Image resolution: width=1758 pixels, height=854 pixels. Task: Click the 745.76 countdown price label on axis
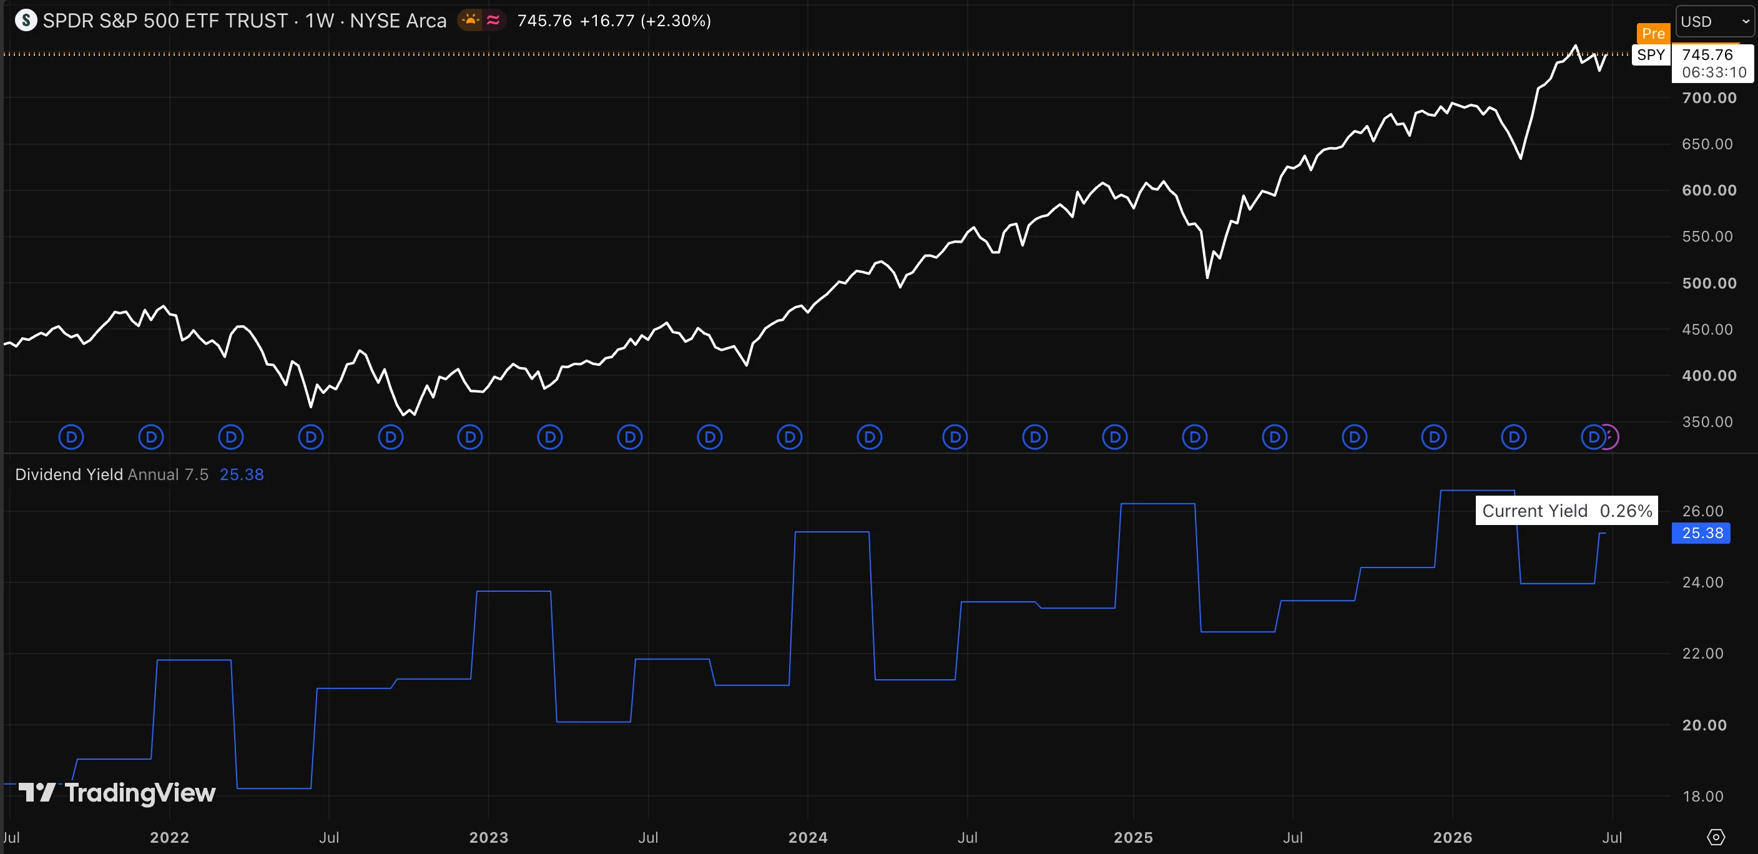1713,63
